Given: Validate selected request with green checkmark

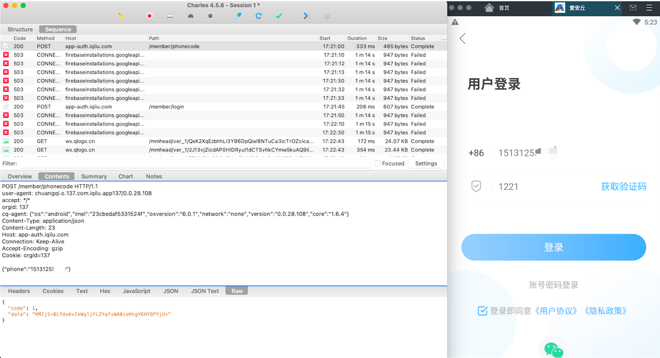Looking at the screenshot, I should pos(279,16).
